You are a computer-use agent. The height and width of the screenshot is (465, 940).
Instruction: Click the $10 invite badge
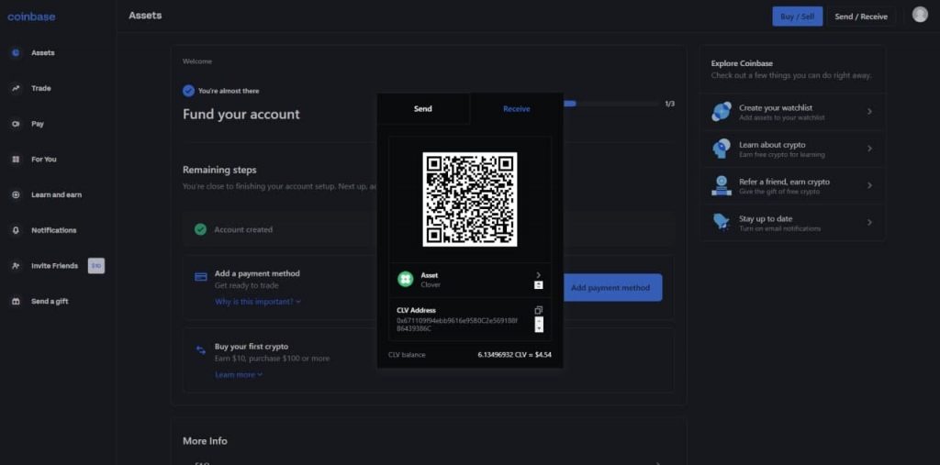coord(95,265)
